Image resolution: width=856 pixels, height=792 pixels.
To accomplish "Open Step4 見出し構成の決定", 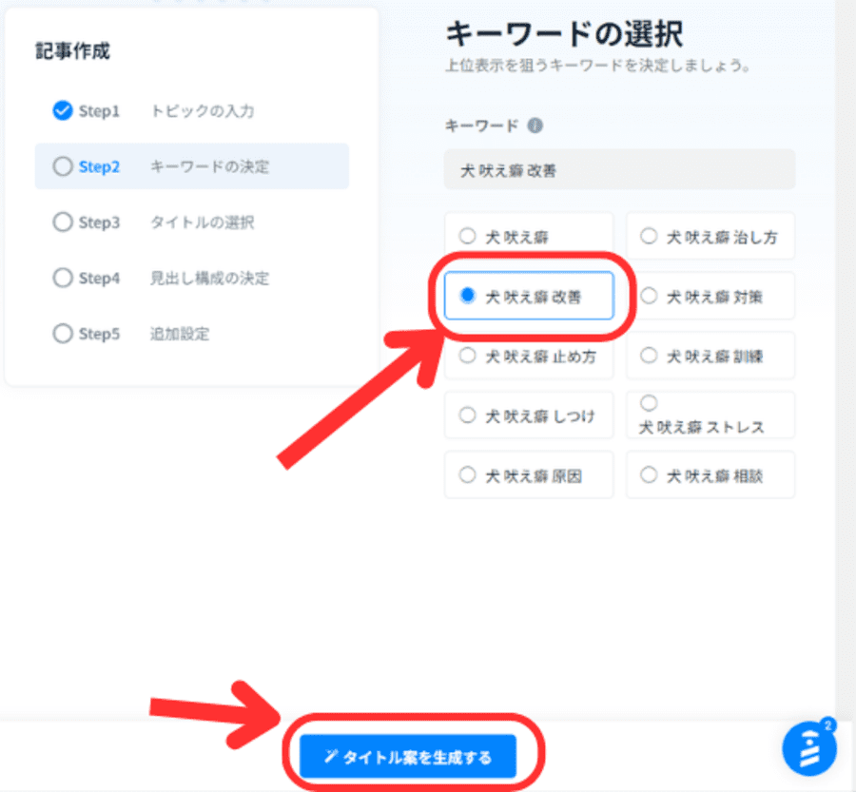I will tap(191, 278).
